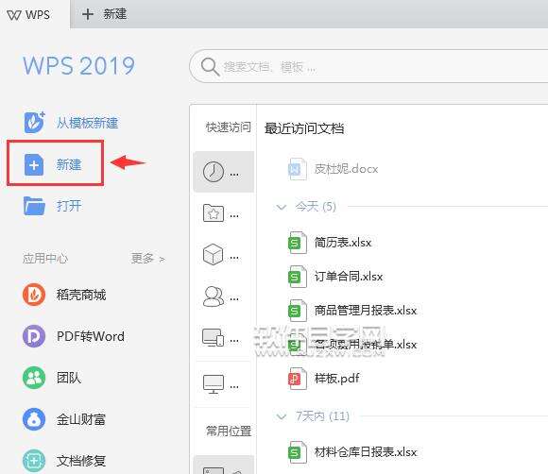Click the spreadsheet icon of 简历表.xlsx
The height and width of the screenshot is (474, 548).
298,243
